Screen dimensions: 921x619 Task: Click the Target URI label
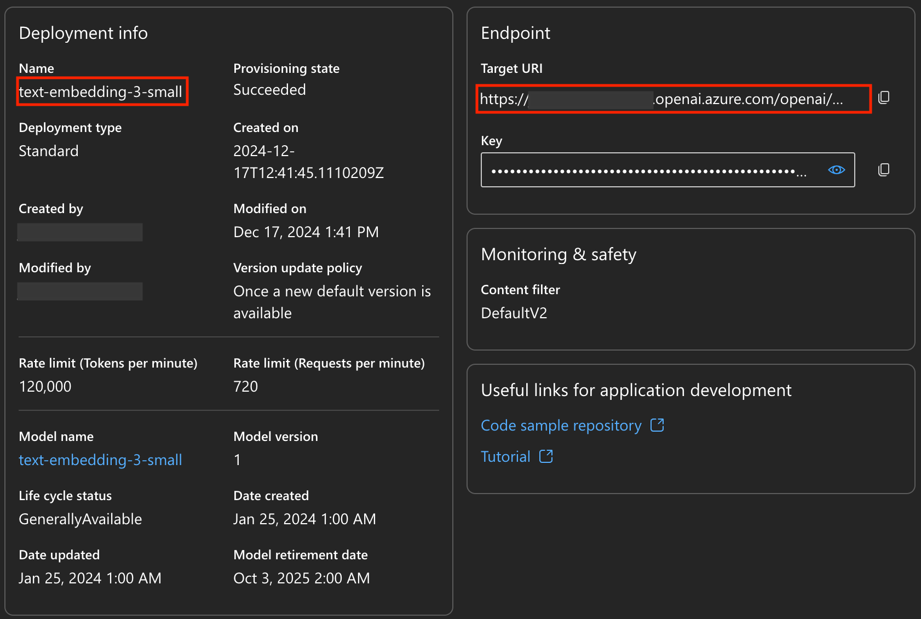point(511,68)
